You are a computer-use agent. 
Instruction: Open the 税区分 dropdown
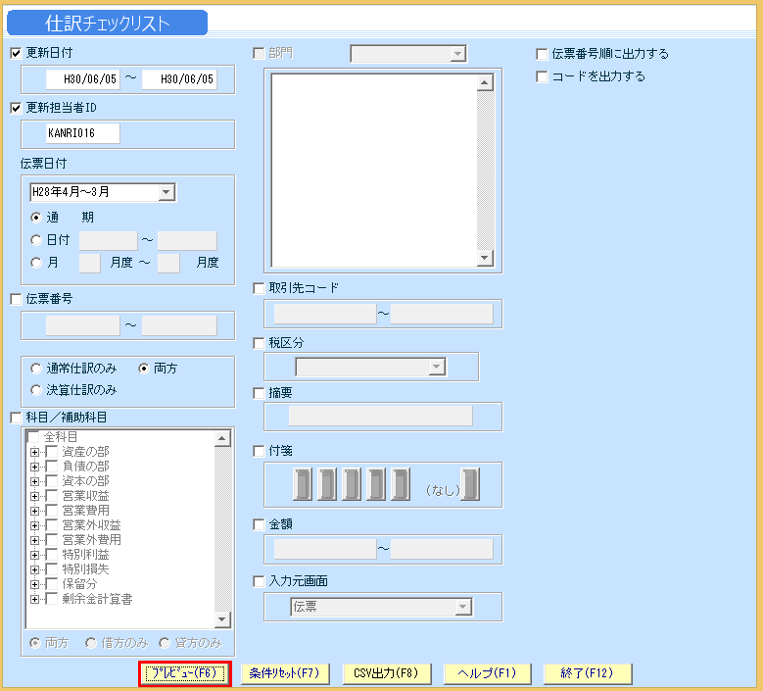pyautogui.click(x=437, y=367)
